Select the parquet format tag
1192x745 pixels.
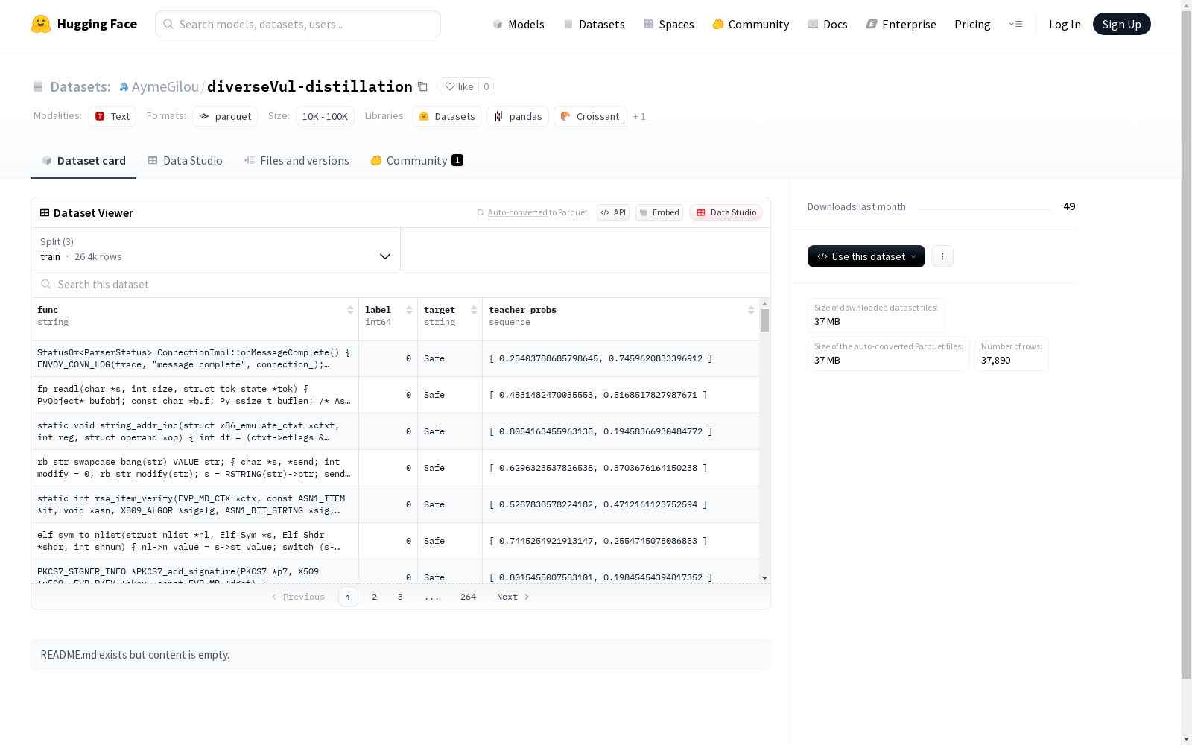225,116
